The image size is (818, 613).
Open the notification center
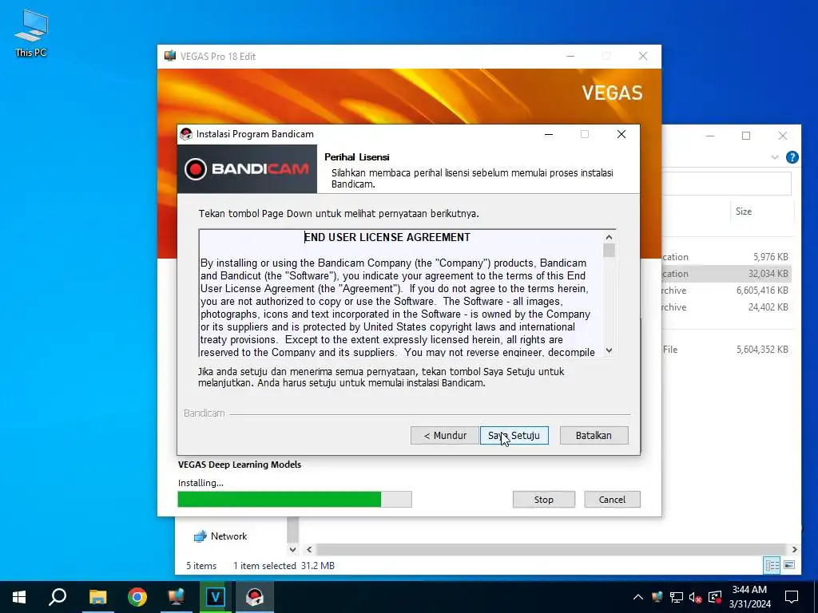pos(792,597)
